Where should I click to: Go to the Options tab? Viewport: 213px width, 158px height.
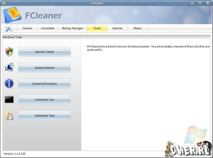point(117,28)
